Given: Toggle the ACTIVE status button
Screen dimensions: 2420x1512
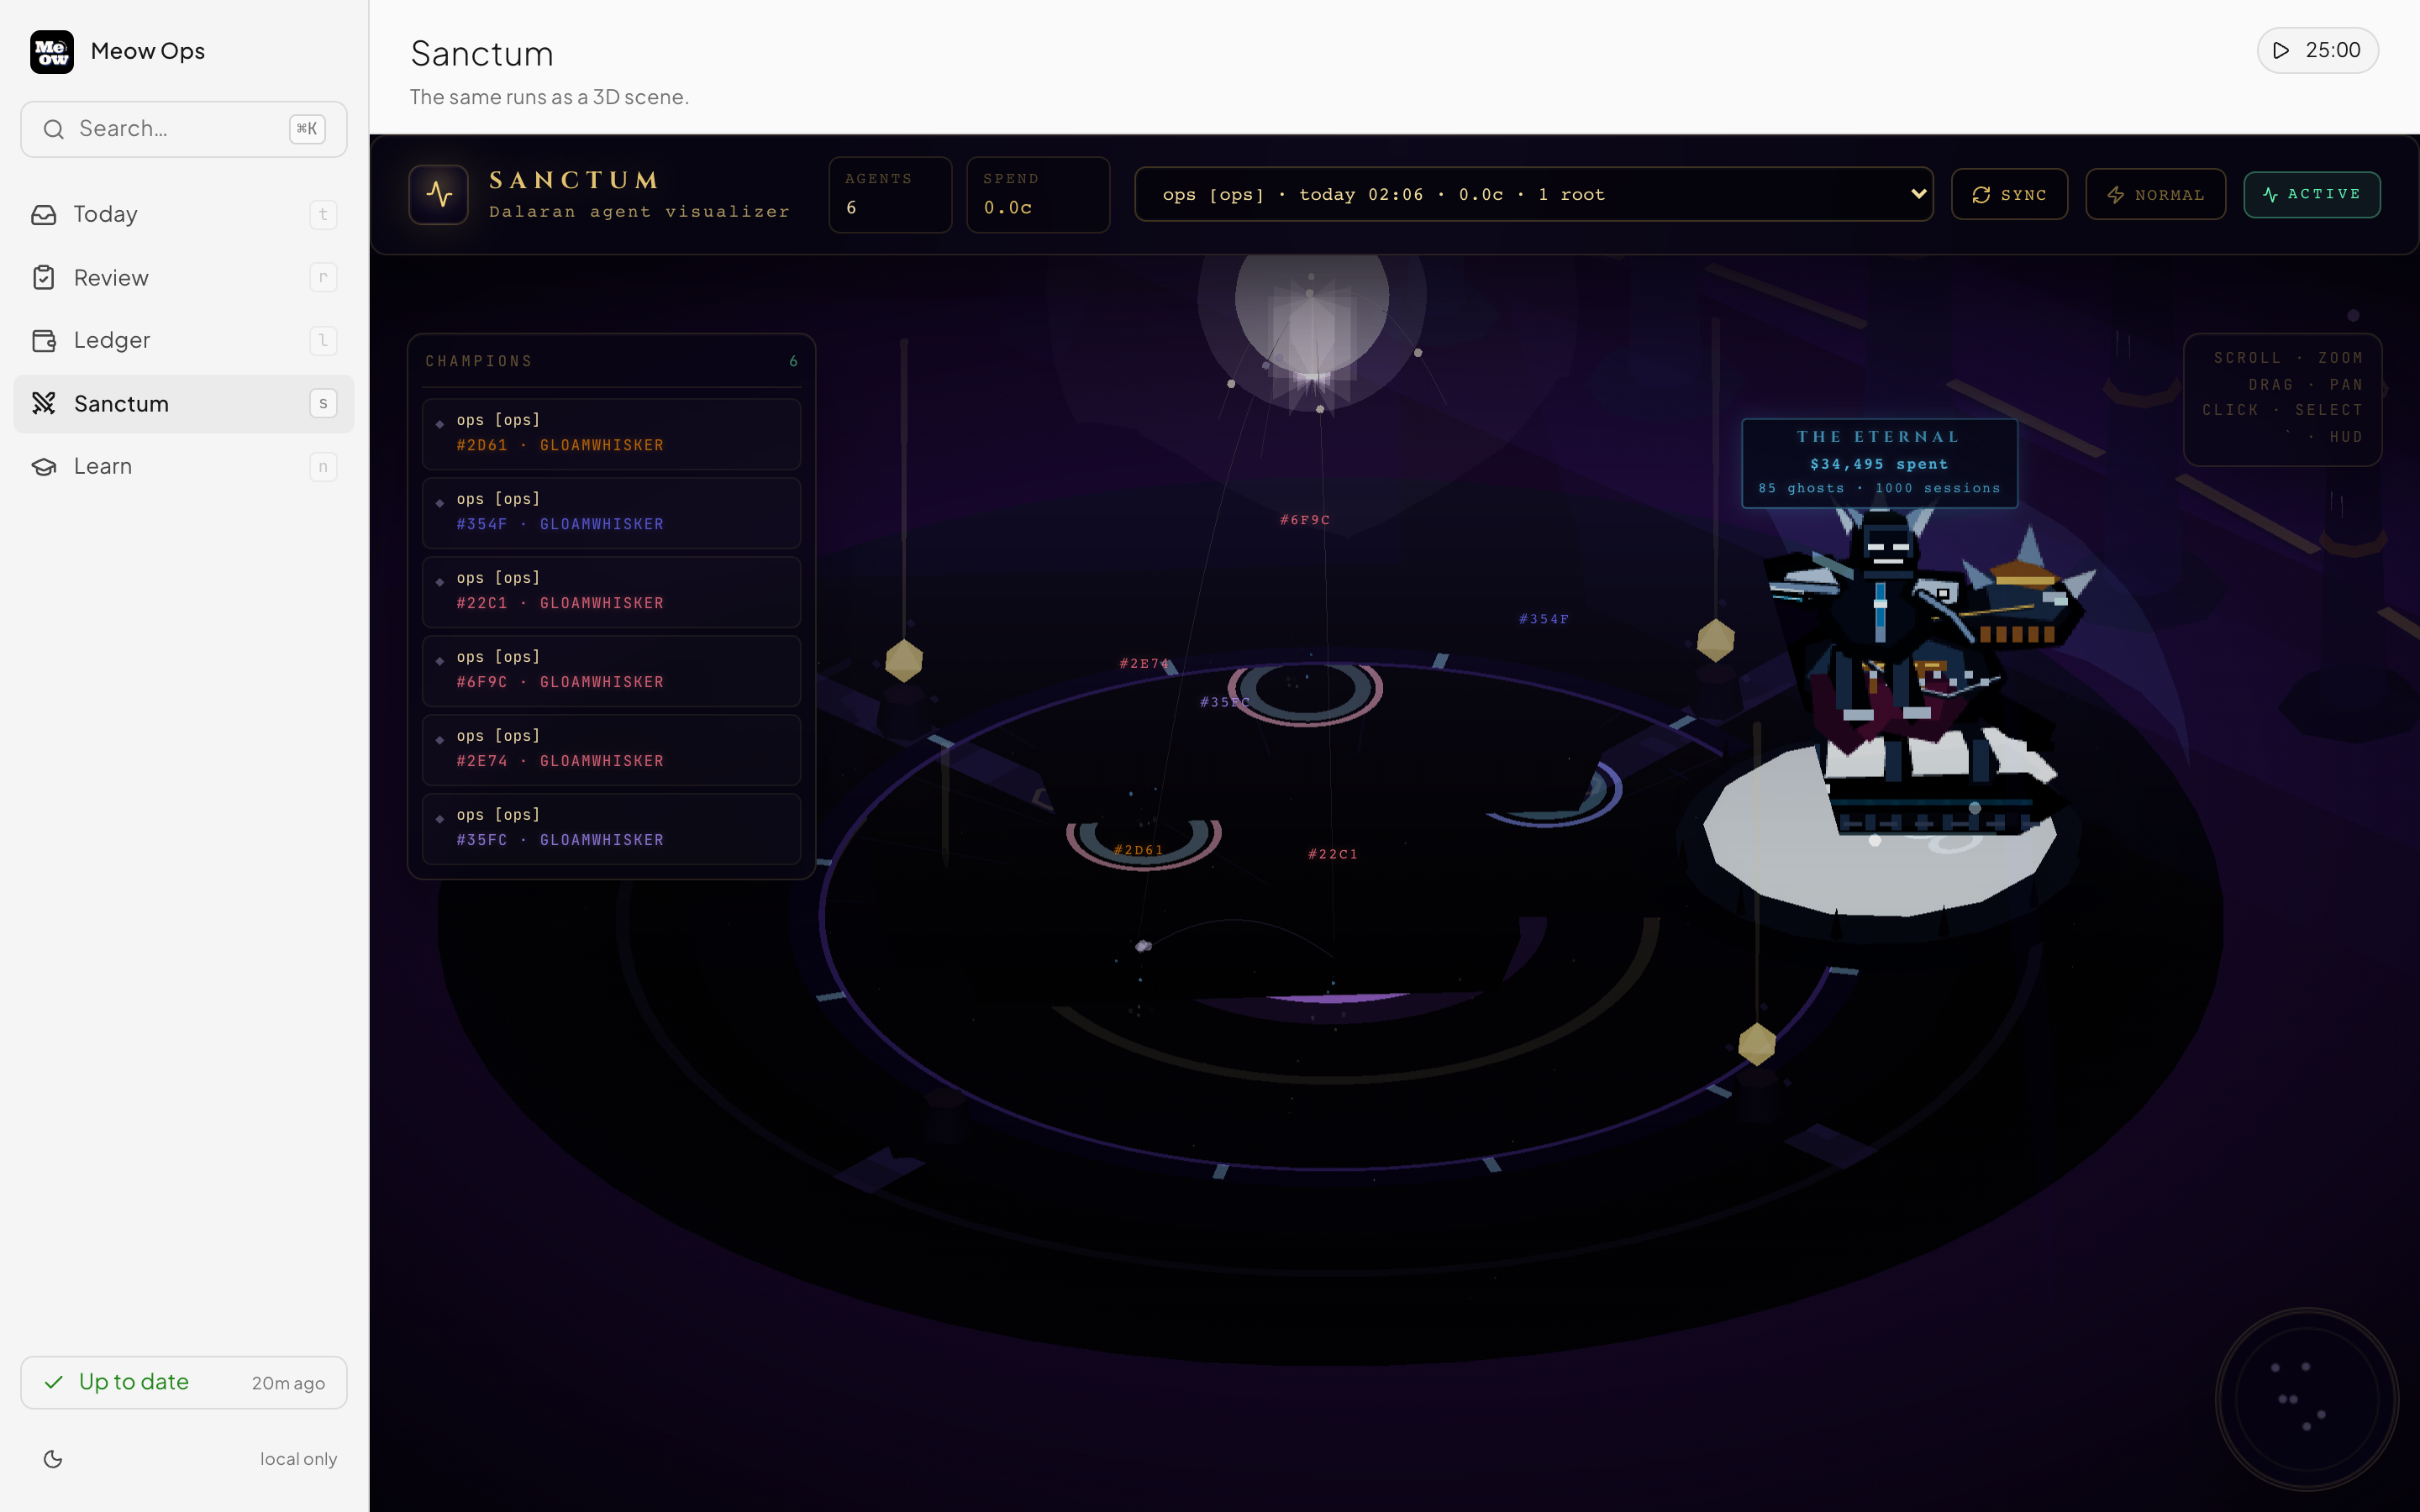Looking at the screenshot, I should [x=2312, y=194].
